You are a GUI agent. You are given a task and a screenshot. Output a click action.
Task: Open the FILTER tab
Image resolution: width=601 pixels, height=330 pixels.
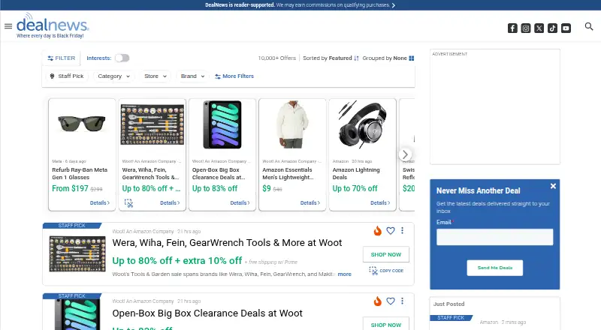[x=62, y=58]
